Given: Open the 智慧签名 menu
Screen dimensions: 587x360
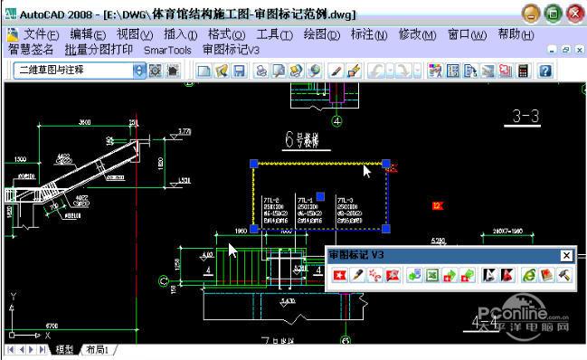Looking at the screenshot, I should click(x=31, y=50).
